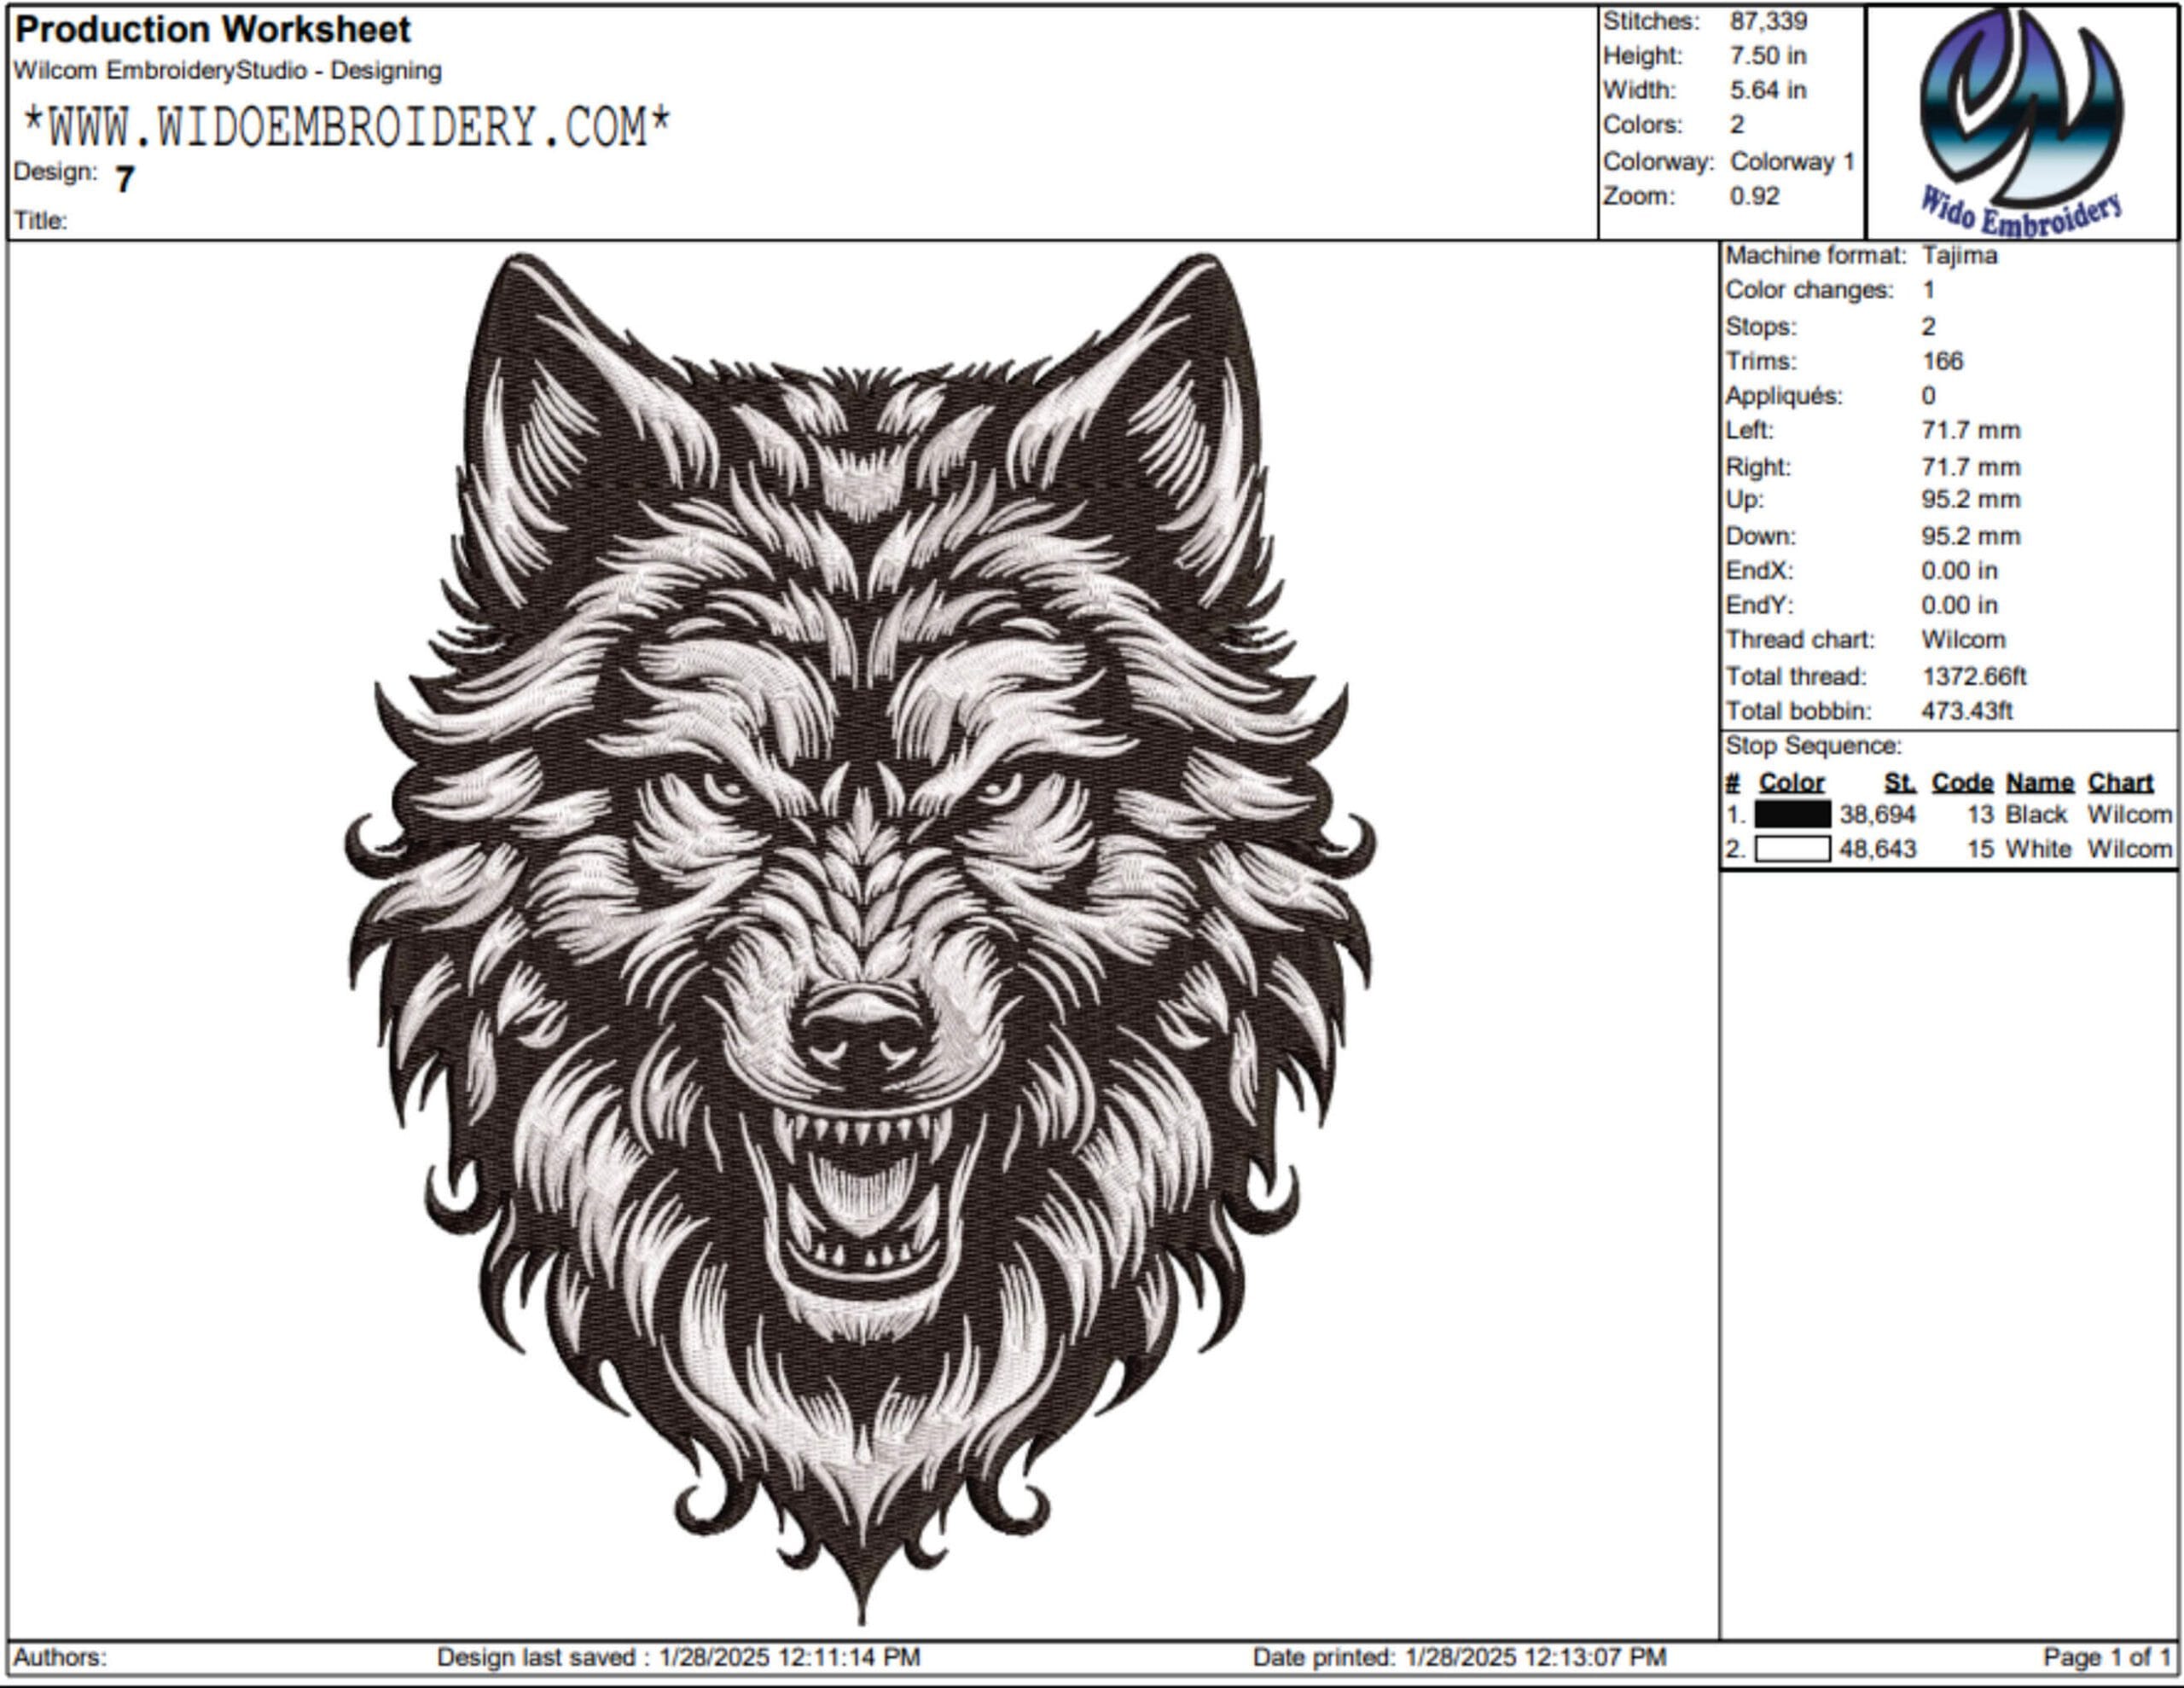Click the stitch count 48,643
2184x1688 pixels.
point(1878,849)
